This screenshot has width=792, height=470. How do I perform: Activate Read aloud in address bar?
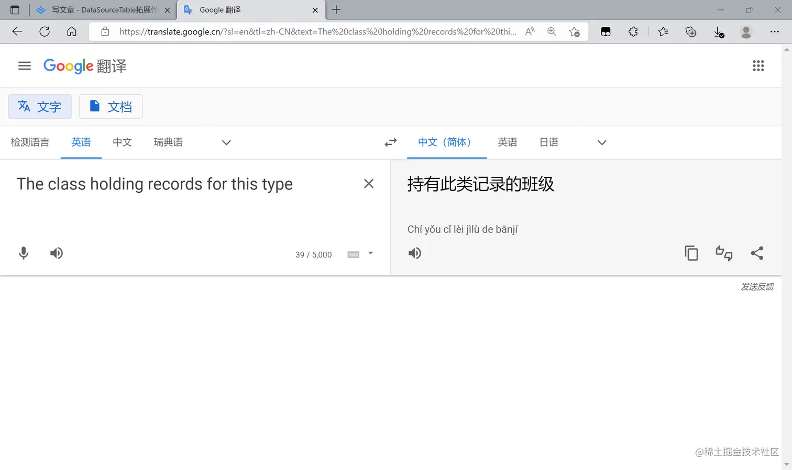pyautogui.click(x=530, y=31)
